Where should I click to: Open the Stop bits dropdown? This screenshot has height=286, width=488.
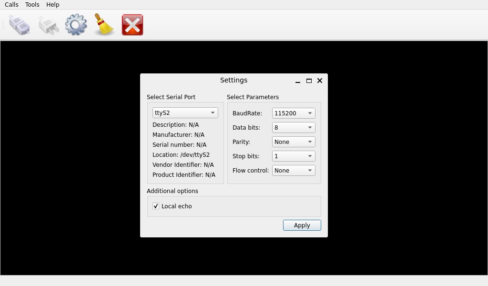tap(294, 156)
